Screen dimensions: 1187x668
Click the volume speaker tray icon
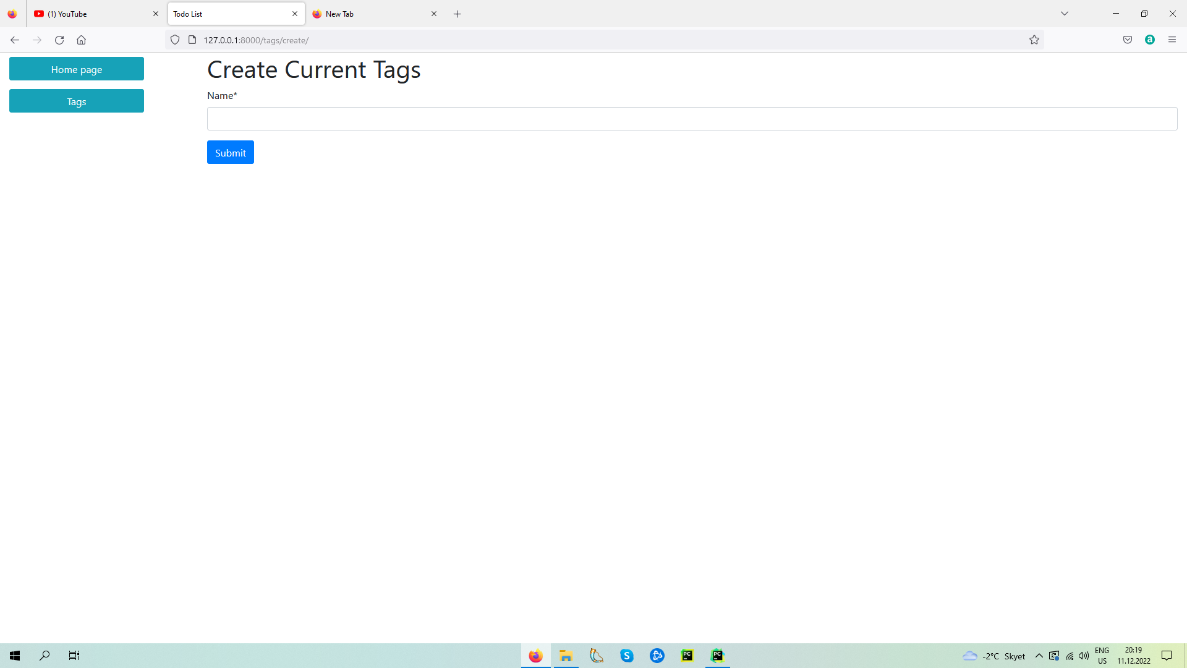pyautogui.click(x=1084, y=656)
